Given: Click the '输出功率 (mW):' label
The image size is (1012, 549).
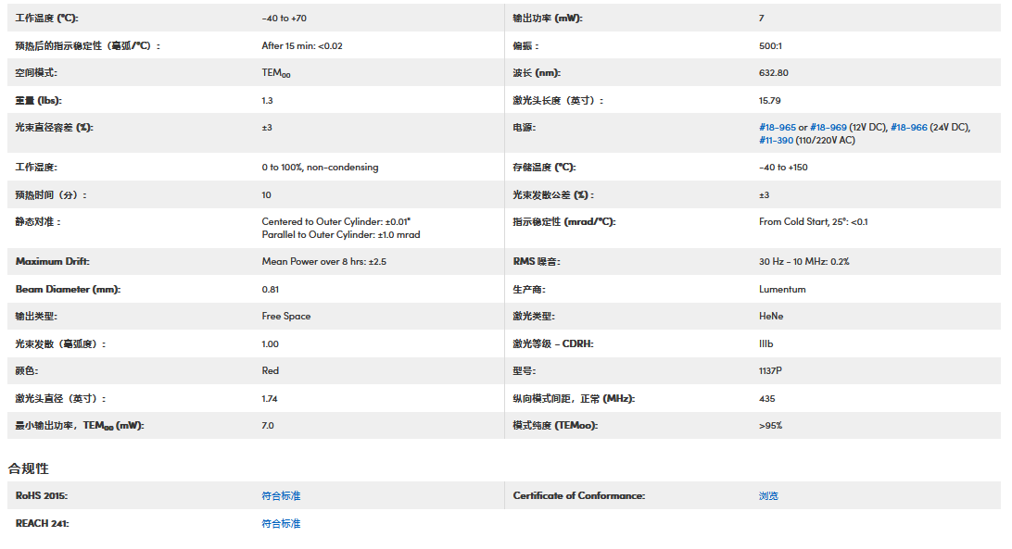Looking at the screenshot, I should pos(548,19).
